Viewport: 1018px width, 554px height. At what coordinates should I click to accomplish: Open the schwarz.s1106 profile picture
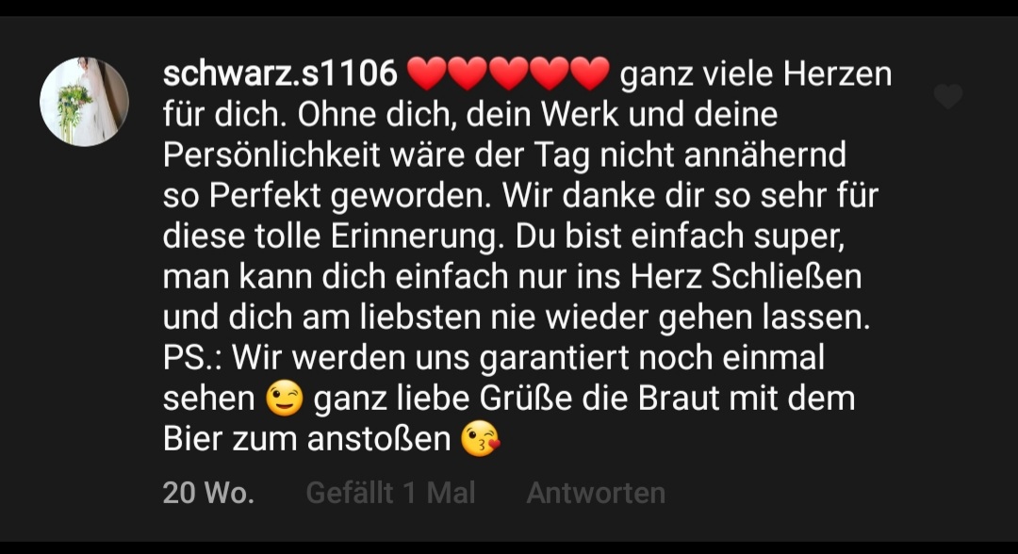[x=85, y=101]
